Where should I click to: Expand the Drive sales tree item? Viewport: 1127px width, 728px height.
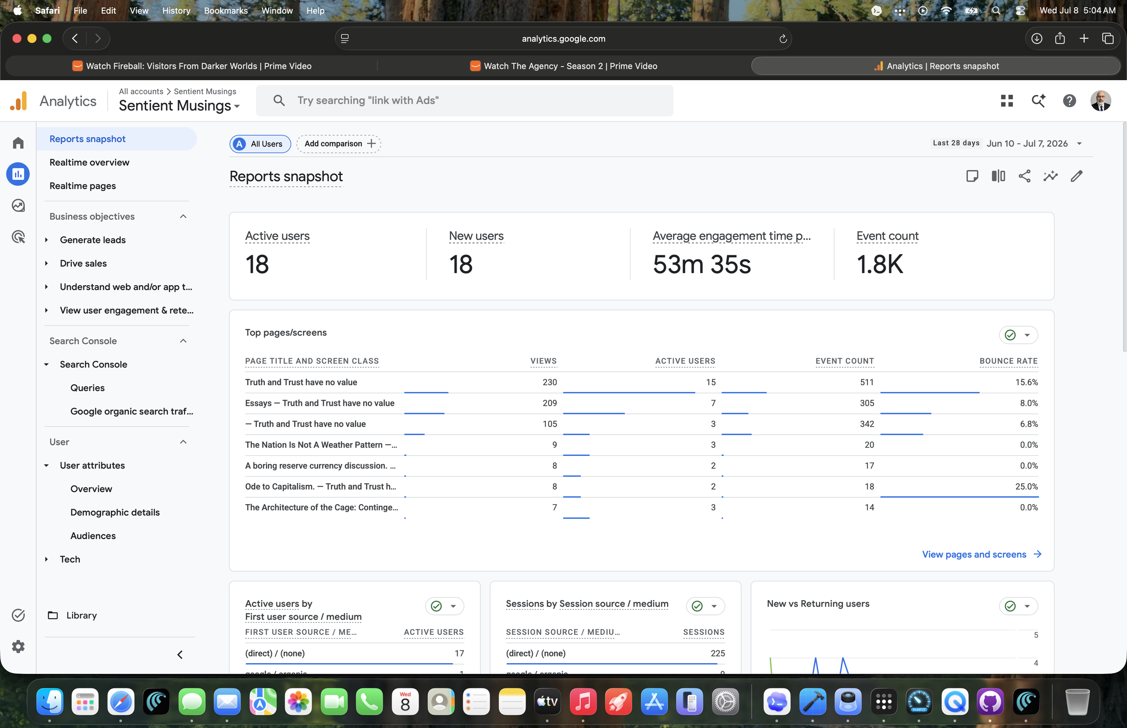46,263
